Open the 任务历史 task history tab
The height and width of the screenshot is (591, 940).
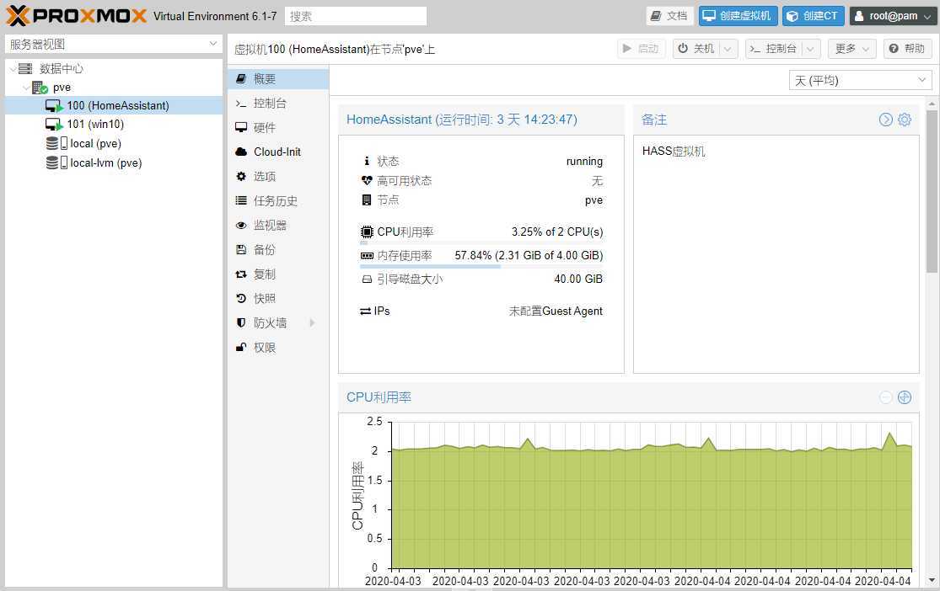click(x=278, y=201)
